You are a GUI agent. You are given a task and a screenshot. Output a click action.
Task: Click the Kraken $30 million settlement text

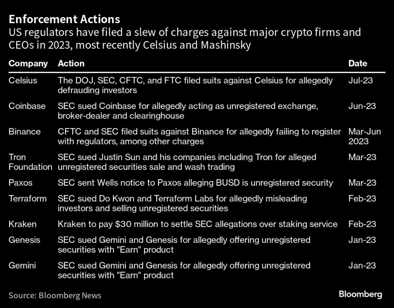click(x=197, y=224)
